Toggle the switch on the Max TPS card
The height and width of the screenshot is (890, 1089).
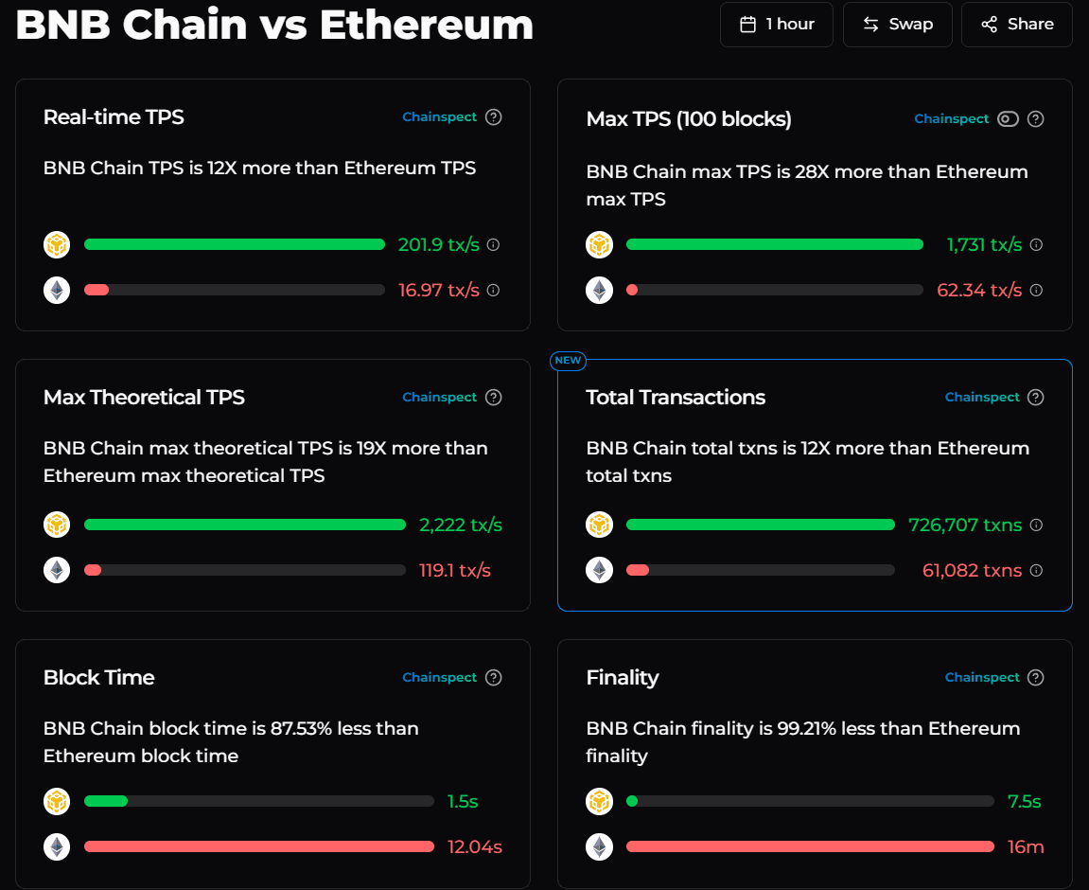tap(1008, 118)
